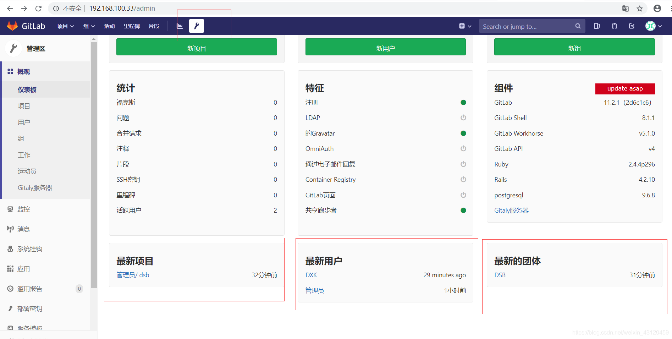
Task: Click the 合并请求 row label
Action: [129, 133]
